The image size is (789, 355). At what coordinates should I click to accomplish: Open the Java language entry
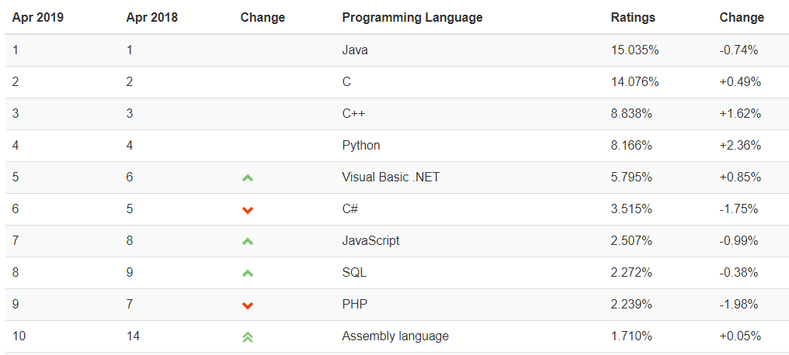coord(355,50)
